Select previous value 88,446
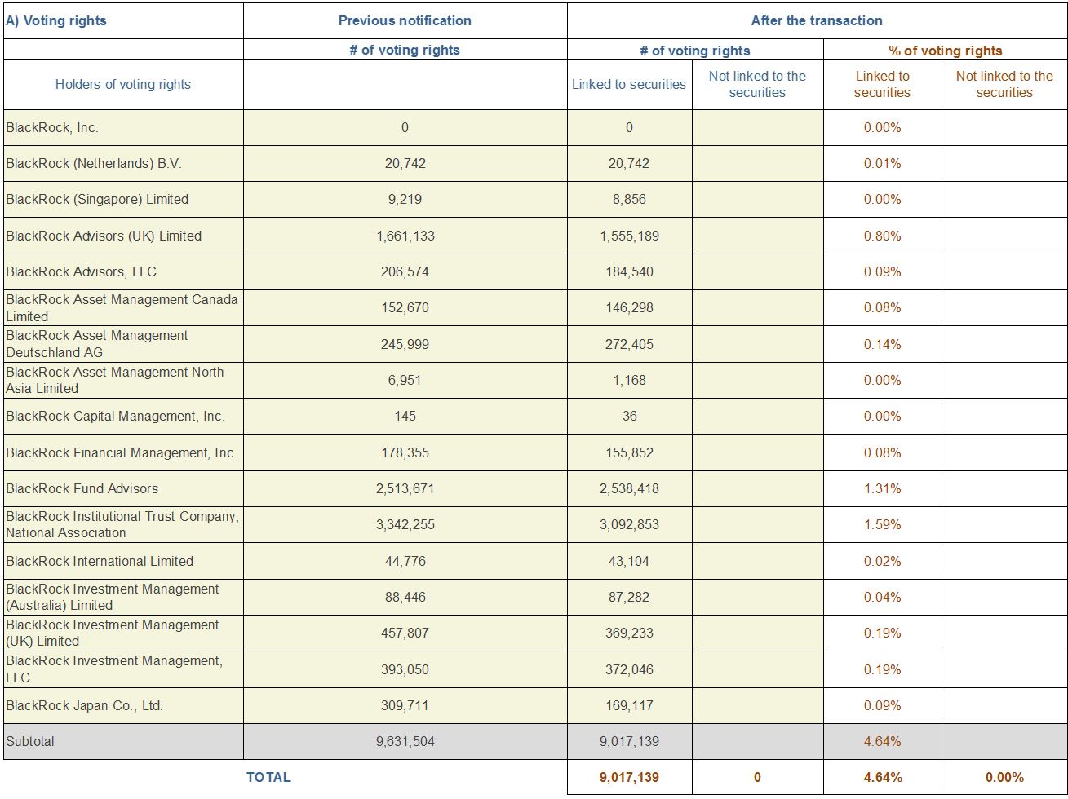Screen dimensions: 1068x799 pos(405,597)
